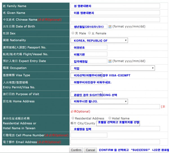Click the Email Address text field
This screenshot has height=153, width=169.
pos(115,142)
